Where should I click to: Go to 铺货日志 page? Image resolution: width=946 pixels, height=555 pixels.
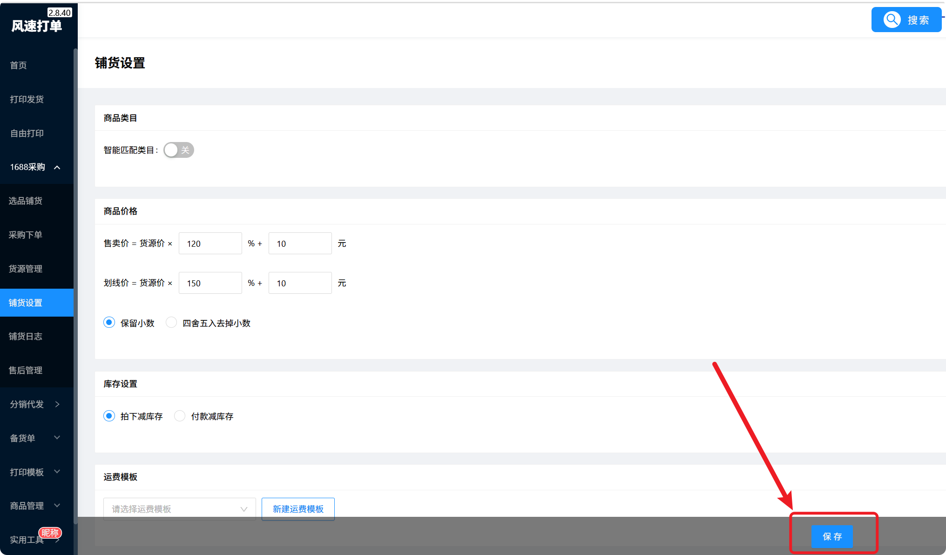(37, 336)
